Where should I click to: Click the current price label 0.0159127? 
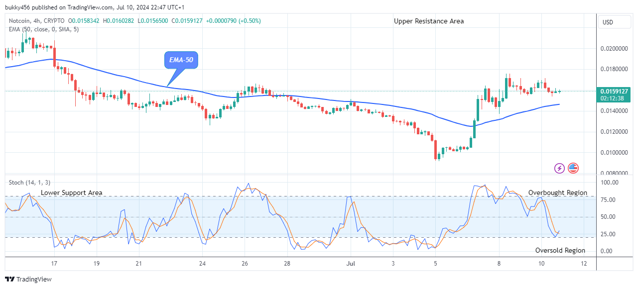click(x=615, y=92)
